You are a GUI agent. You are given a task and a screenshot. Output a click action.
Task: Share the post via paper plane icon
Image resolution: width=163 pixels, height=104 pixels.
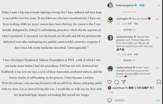pyautogui.click(x=124, y=82)
